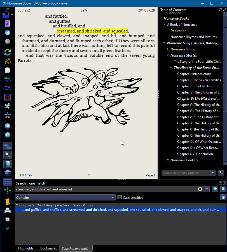Float the Table of Contents panel
227x252 pixels.
[x=221, y=10]
